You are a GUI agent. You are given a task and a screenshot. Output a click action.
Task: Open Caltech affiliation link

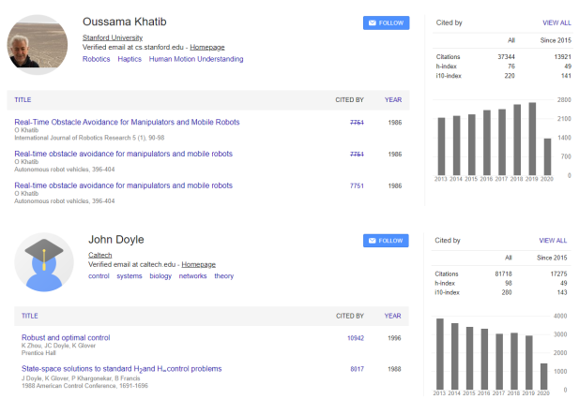102,255
